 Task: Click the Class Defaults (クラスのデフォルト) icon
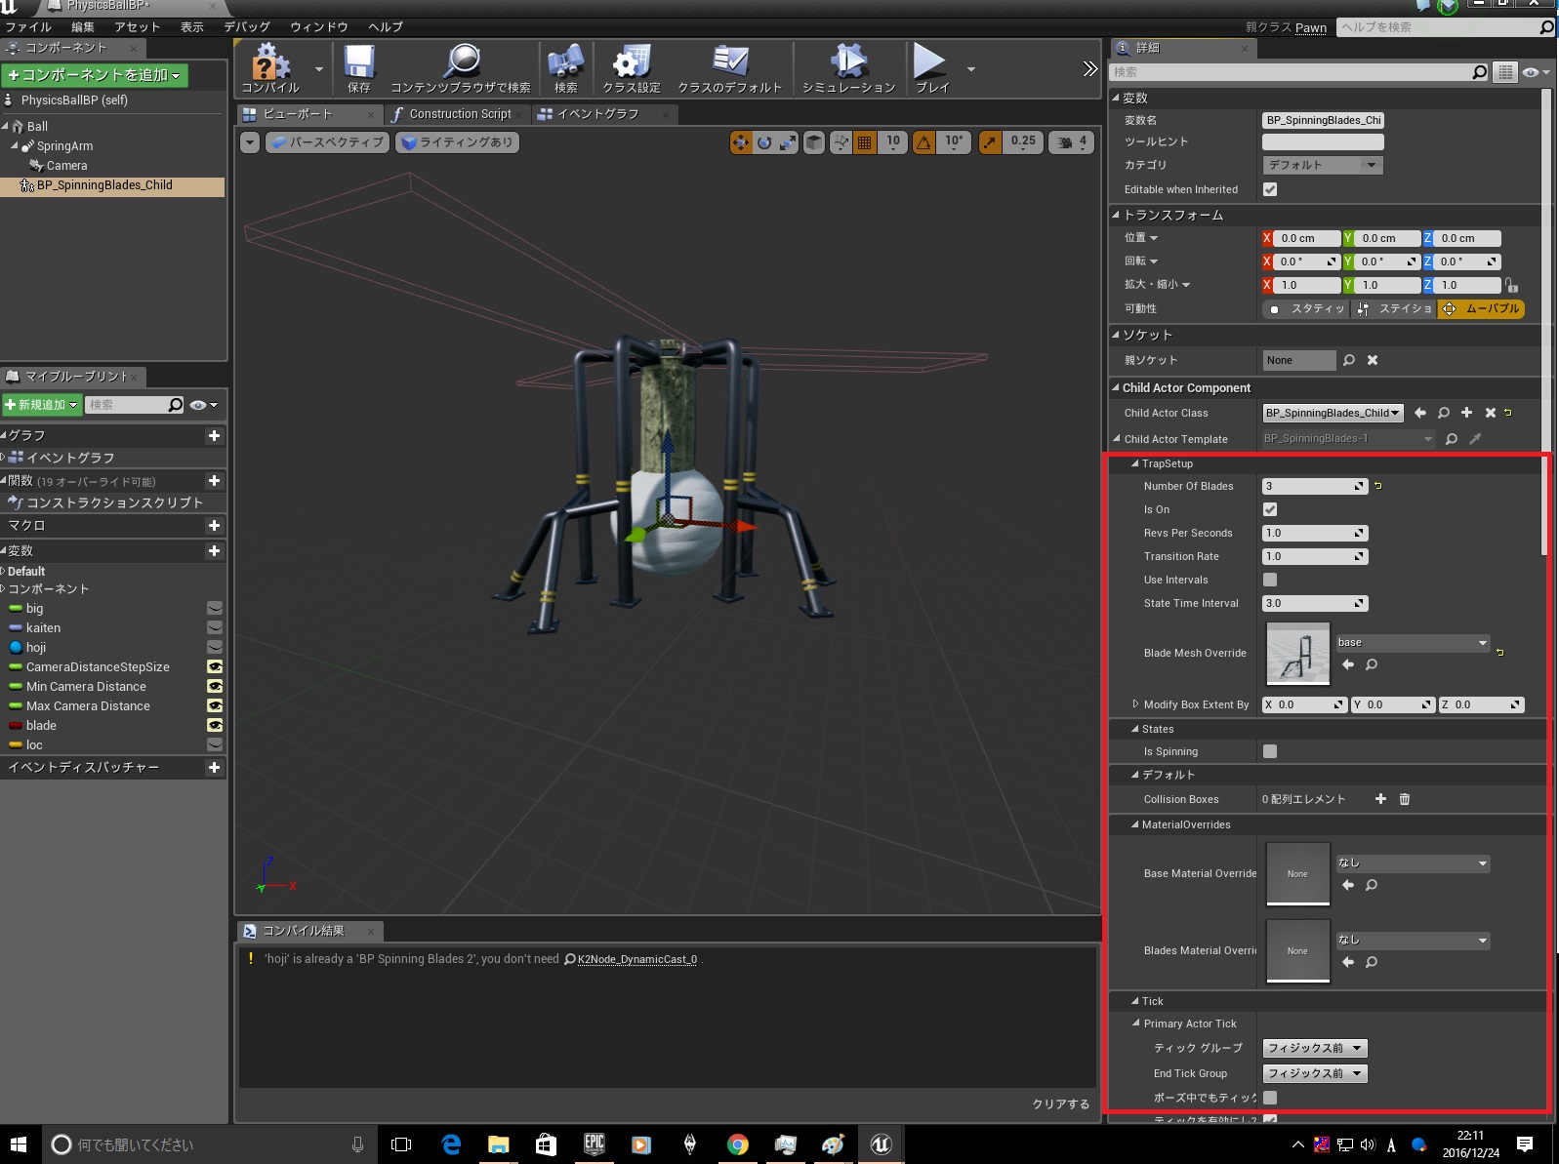[x=729, y=65]
